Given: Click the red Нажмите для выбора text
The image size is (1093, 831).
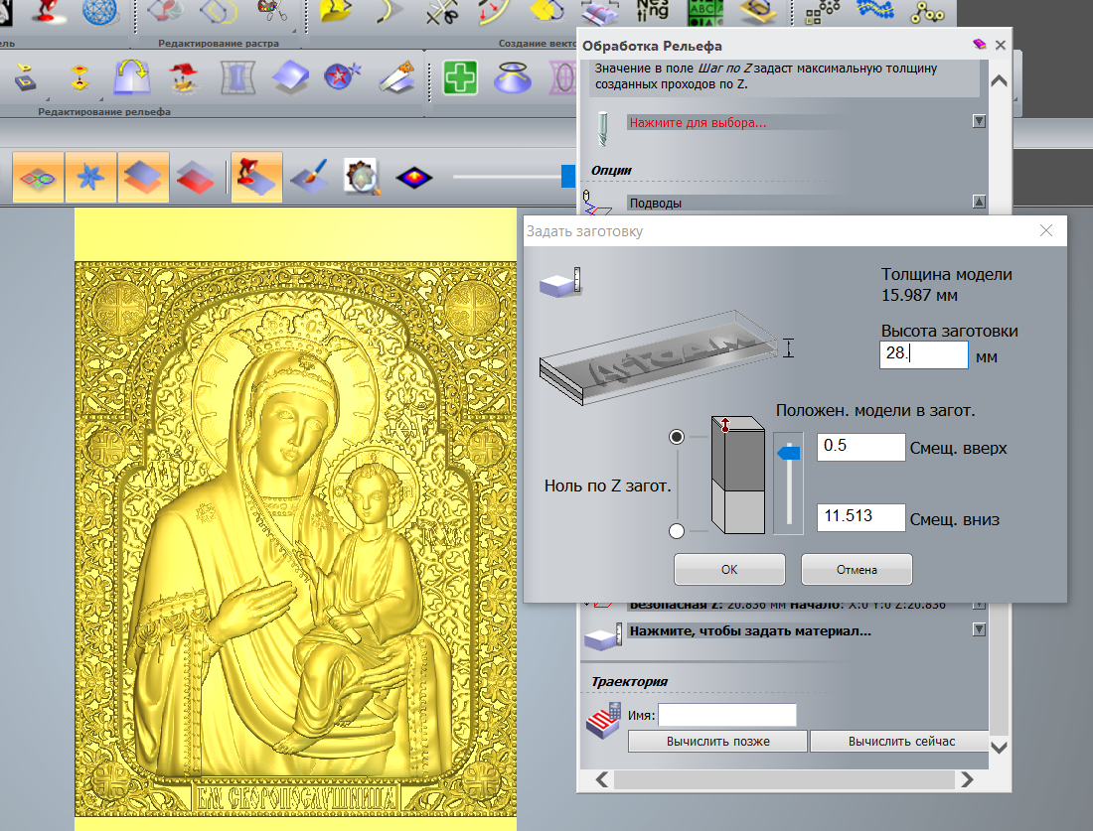Looking at the screenshot, I should (x=698, y=122).
